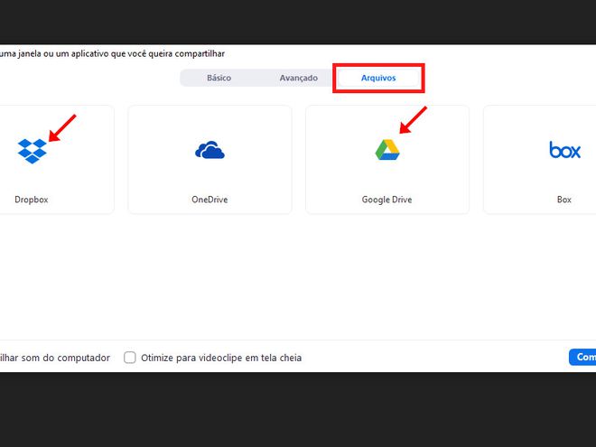This screenshot has height=447, width=596.
Task: Go to the Arquivos tab
Action: point(378,78)
